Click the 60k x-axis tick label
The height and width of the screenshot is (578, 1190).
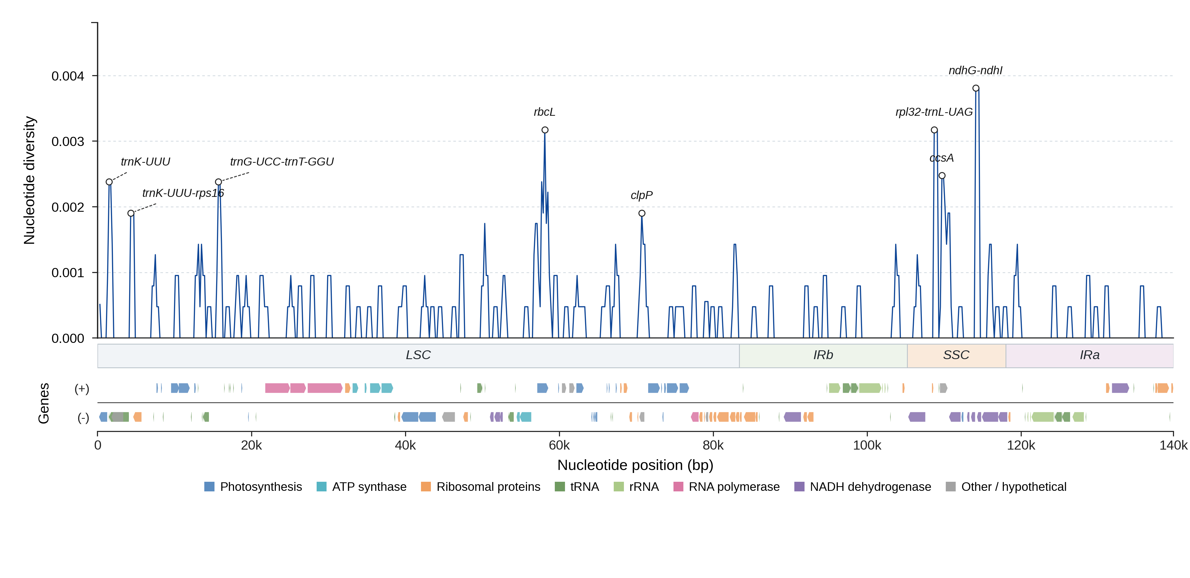click(x=559, y=446)
